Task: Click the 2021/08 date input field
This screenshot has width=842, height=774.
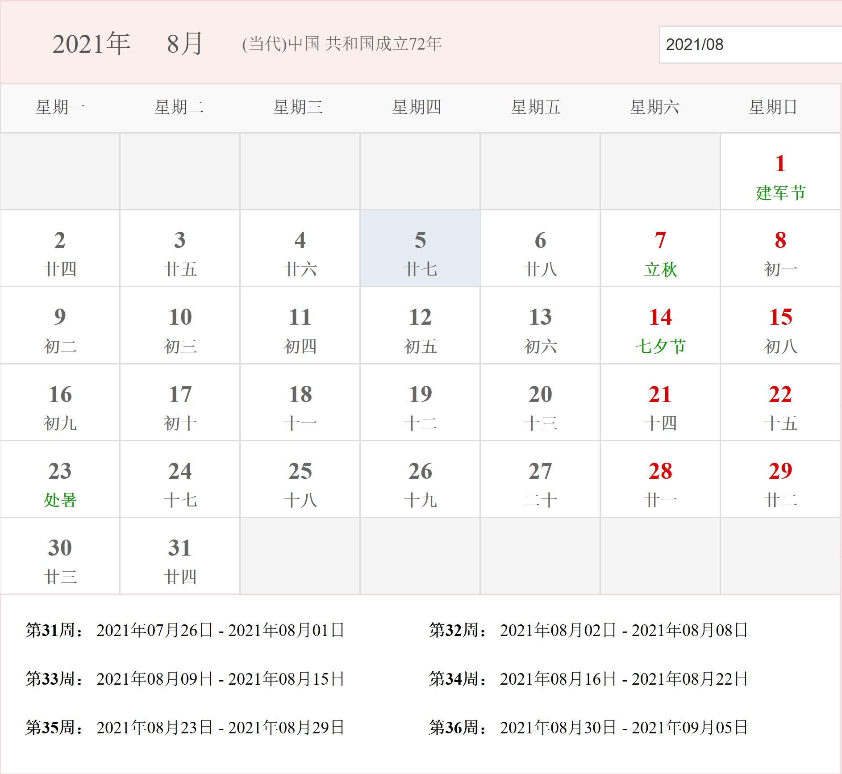Action: pyautogui.click(x=750, y=45)
